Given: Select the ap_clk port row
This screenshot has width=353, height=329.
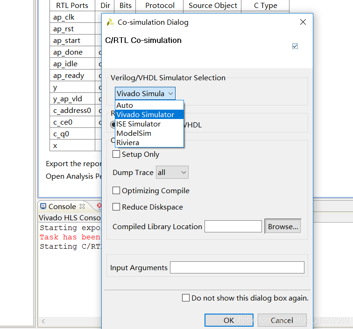Looking at the screenshot, I should [72, 17].
